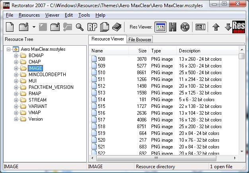Select the default Res Viewer mode icon
Viewport: 249px width, 173px height.
pos(160,27)
